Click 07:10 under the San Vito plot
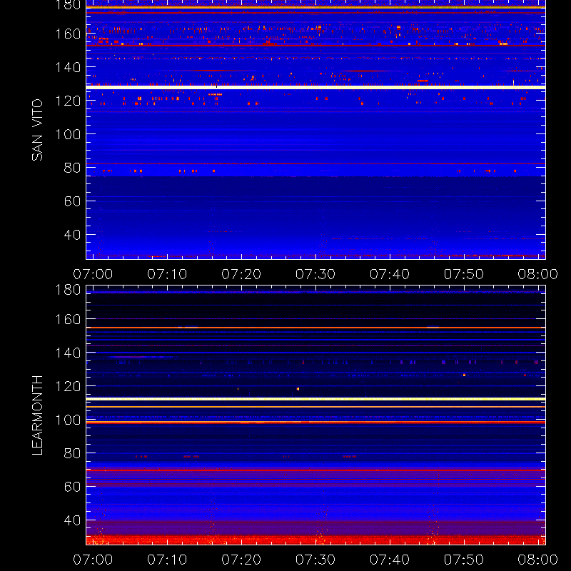This screenshot has height=571, width=571. [167, 274]
